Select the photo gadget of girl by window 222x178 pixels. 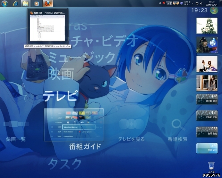(207, 83)
